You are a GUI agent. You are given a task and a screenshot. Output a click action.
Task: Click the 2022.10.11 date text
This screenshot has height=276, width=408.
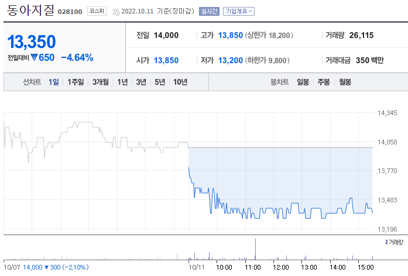[x=138, y=11]
